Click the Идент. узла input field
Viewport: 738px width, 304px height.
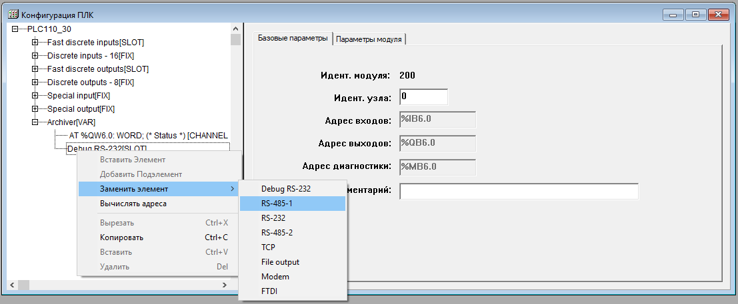(423, 97)
